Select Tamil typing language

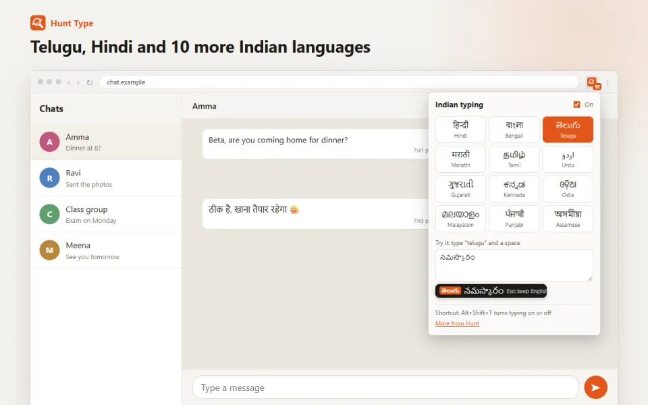coord(514,159)
